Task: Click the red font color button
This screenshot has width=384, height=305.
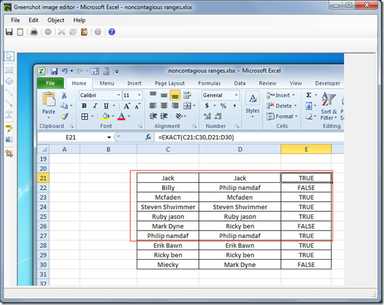Action: click(x=121, y=116)
